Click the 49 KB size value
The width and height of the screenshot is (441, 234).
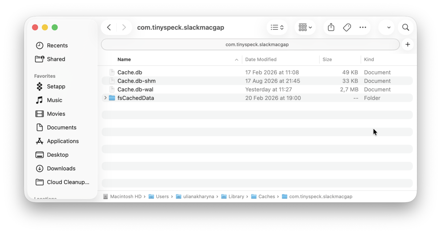(350, 72)
